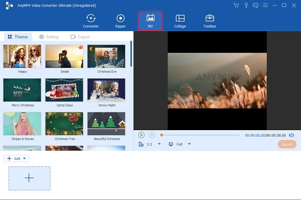Expand the Add dropdown arrow
This screenshot has width=301, height=200.
click(x=25, y=158)
